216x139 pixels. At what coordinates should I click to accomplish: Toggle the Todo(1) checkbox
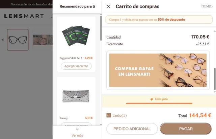[x=109, y=115]
